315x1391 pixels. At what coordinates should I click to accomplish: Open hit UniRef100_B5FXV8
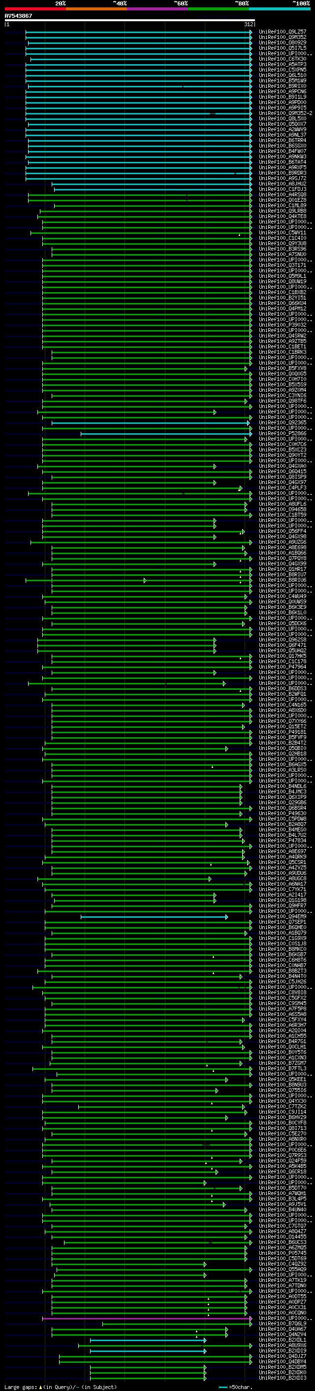pyautogui.click(x=283, y=368)
